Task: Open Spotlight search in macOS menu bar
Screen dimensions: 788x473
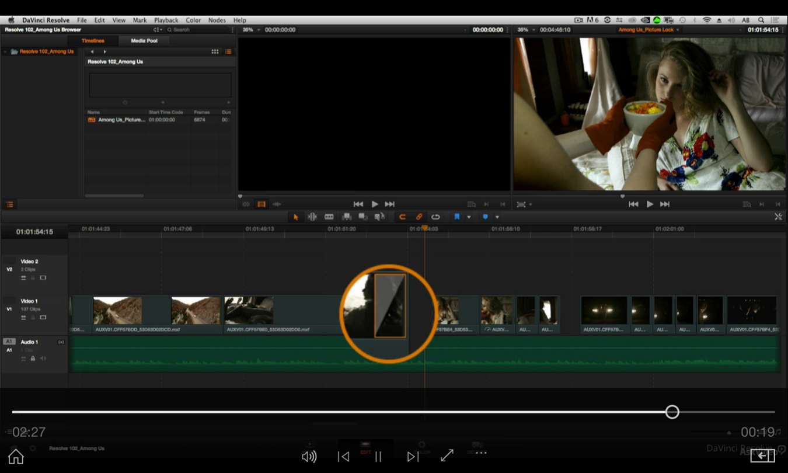Action: point(761,20)
